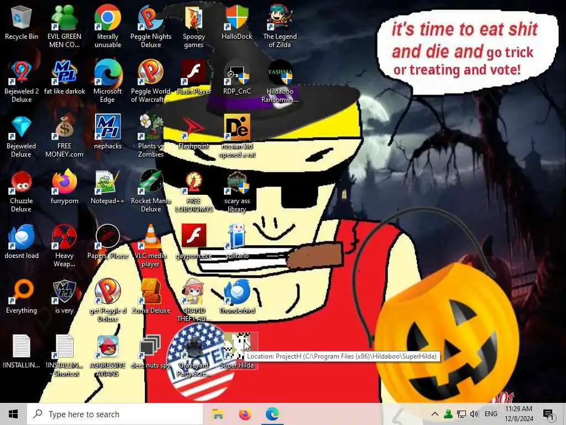Screen dimensions: 566x425
Task: Expand the hidden system tray icons
Action: click(x=434, y=414)
